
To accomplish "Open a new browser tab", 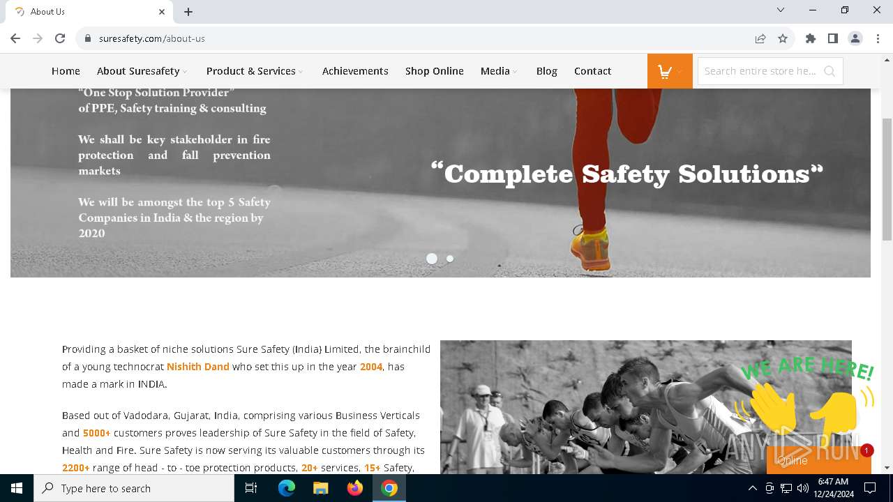I will click(x=188, y=11).
